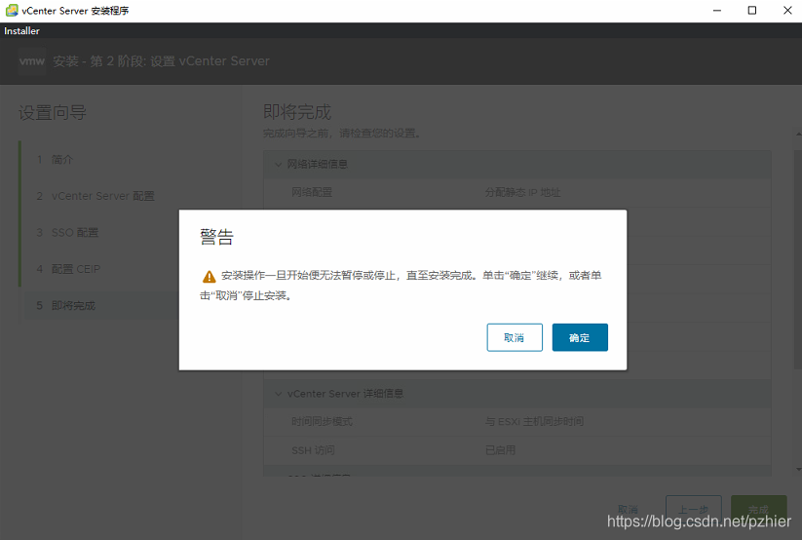The height and width of the screenshot is (540, 802).
Task: Click the 即将完成 page heading
Action: [297, 112]
